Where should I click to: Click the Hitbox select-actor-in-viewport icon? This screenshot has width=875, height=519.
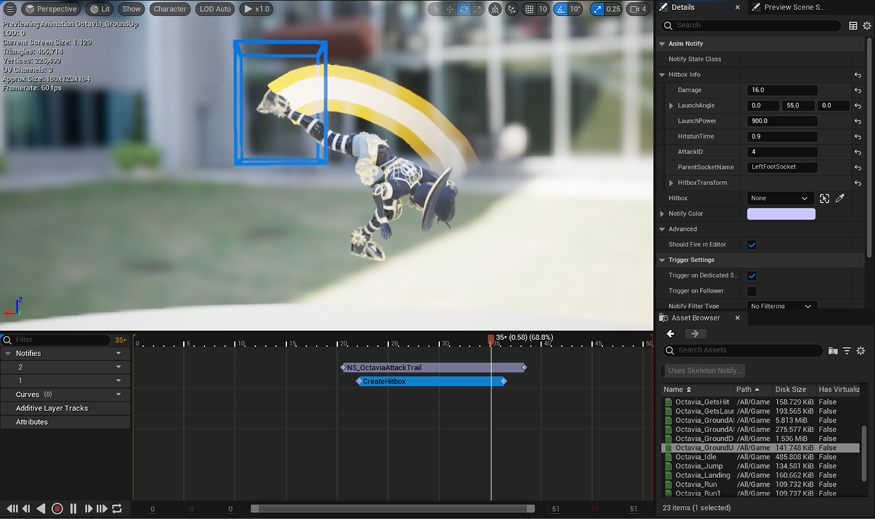click(x=824, y=198)
